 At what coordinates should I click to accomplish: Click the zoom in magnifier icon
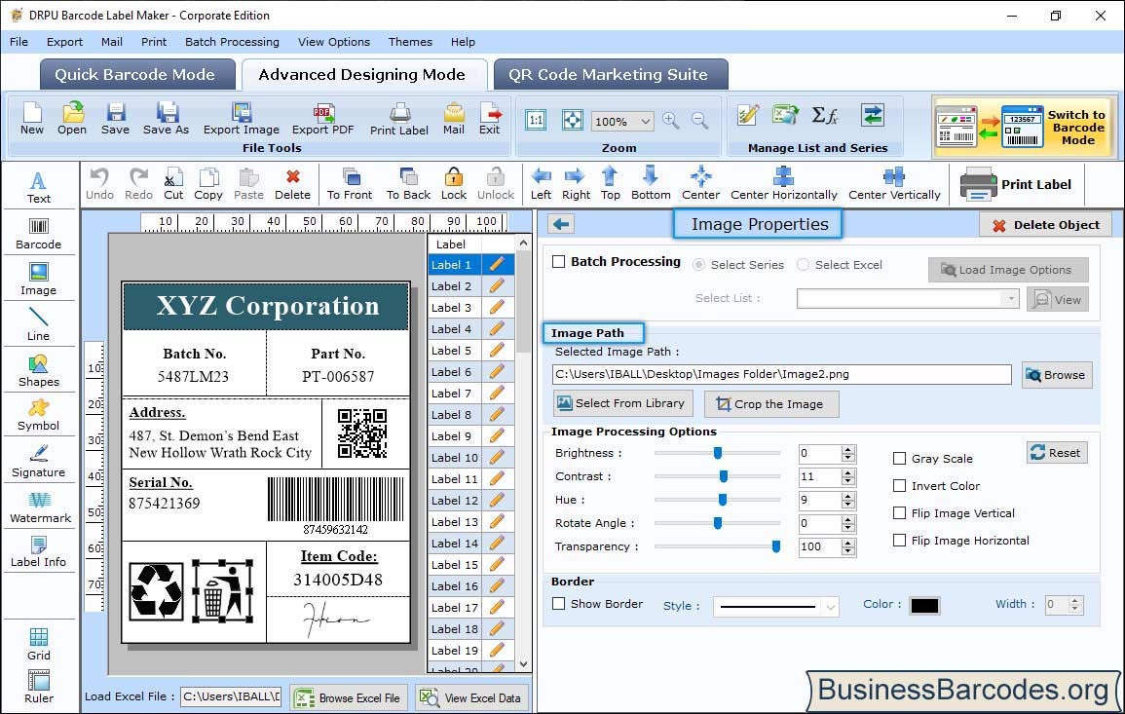(x=671, y=121)
